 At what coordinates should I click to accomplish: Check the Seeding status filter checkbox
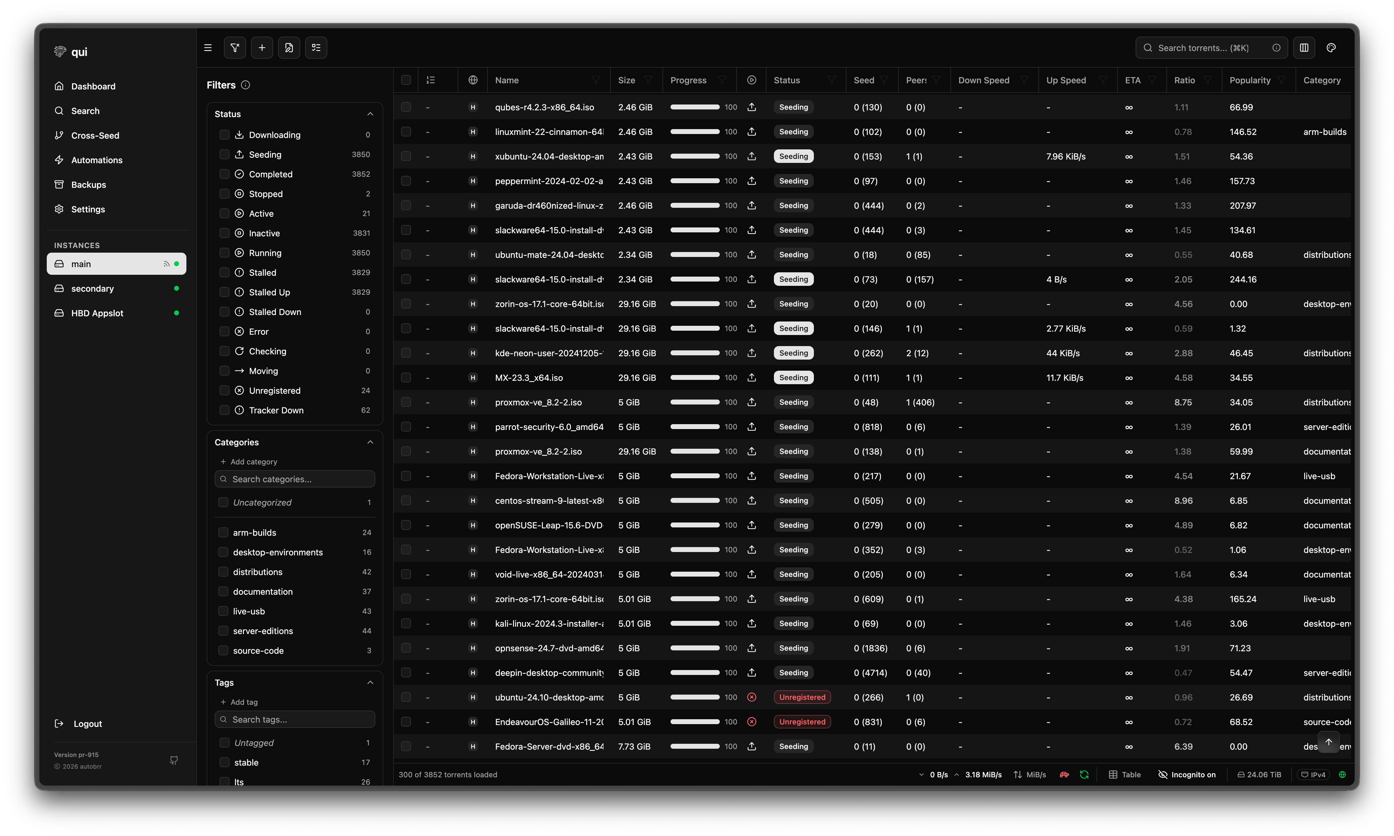(224, 154)
